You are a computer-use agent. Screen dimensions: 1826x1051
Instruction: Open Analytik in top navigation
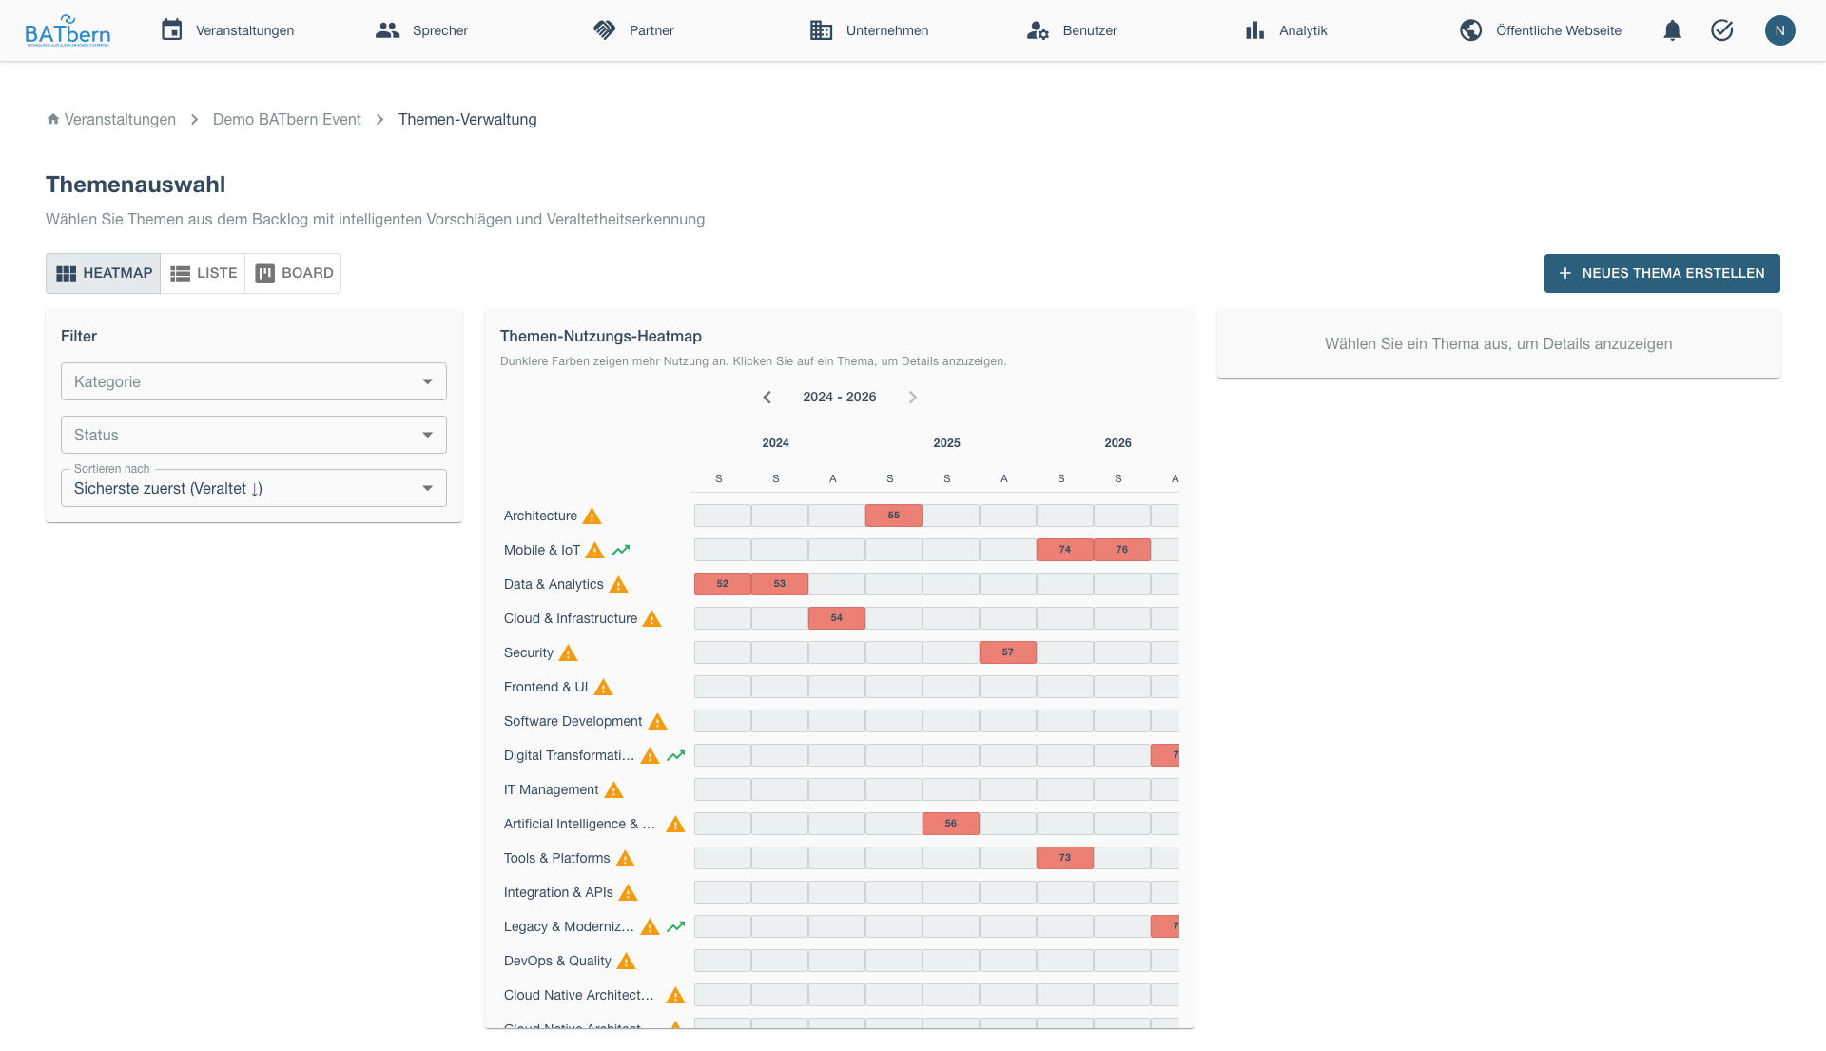click(1285, 30)
